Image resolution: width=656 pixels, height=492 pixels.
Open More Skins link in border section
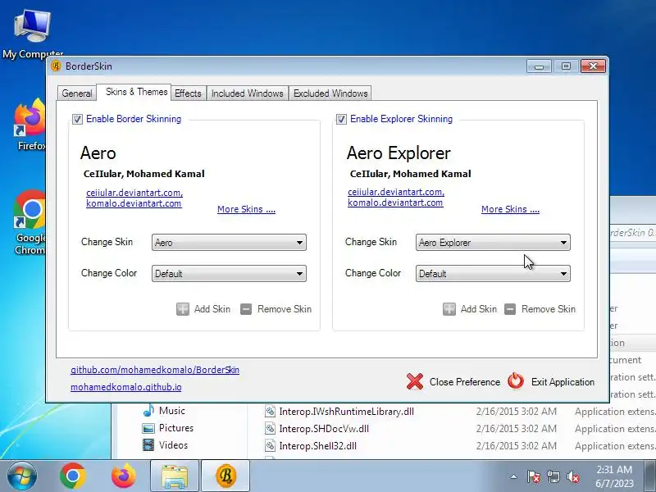(247, 209)
